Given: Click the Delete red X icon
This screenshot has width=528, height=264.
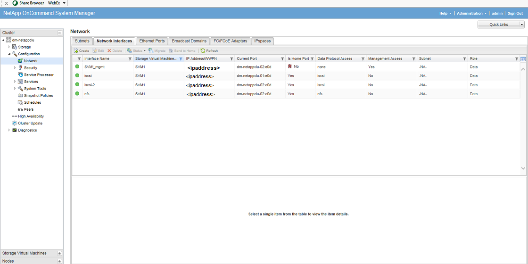Looking at the screenshot, I should (x=109, y=50).
